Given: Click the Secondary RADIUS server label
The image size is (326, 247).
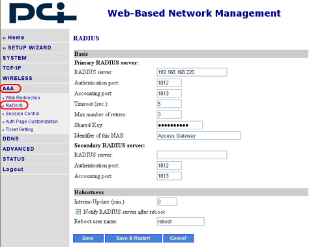Looking at the screenshot, I should coord(110,146).
